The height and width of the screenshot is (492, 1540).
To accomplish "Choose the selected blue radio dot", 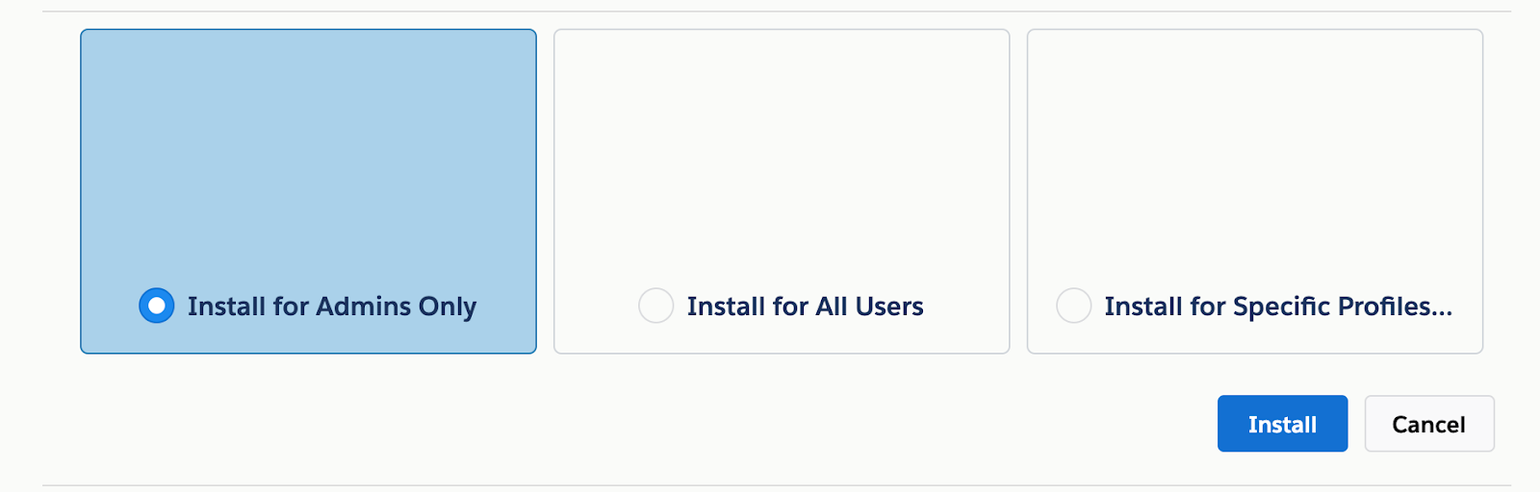I will point(157,306).
